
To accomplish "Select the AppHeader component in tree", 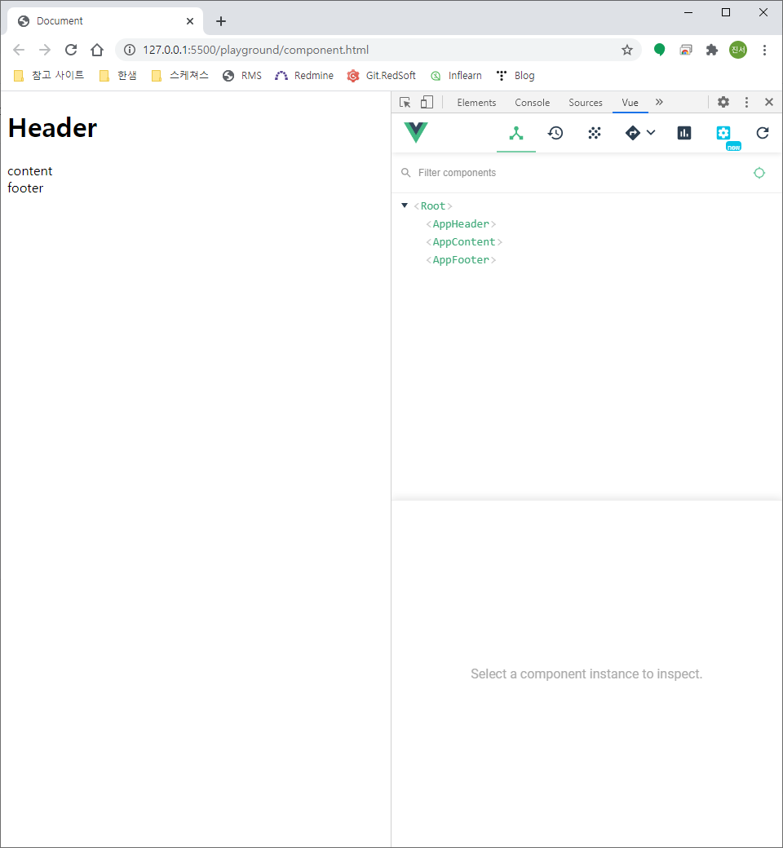I will pos(461,224).
